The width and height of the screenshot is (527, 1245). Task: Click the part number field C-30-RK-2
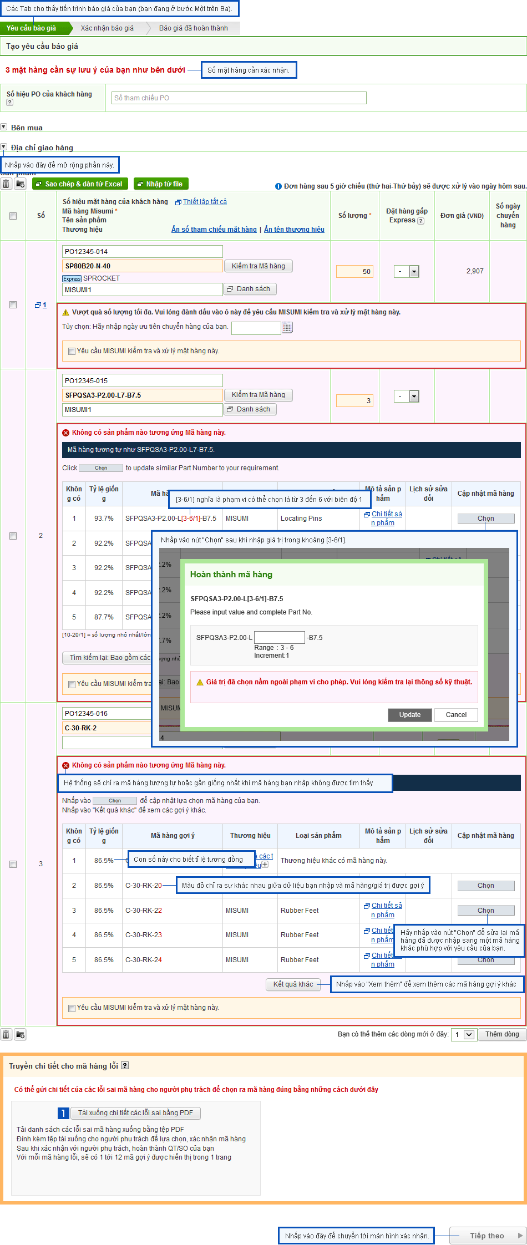pos(107,728)
